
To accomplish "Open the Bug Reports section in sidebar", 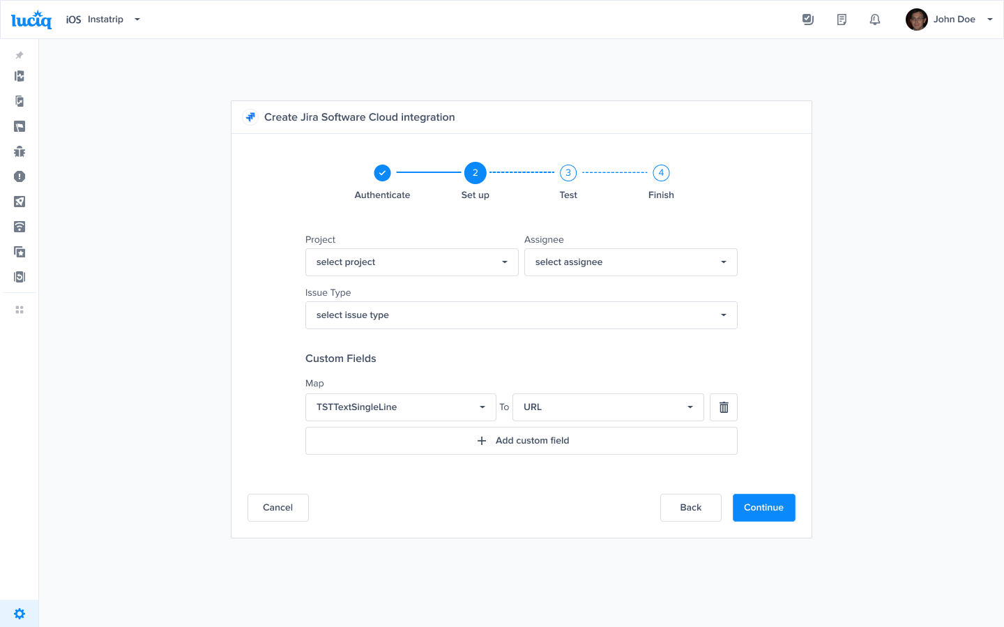I will pos(20,151).
